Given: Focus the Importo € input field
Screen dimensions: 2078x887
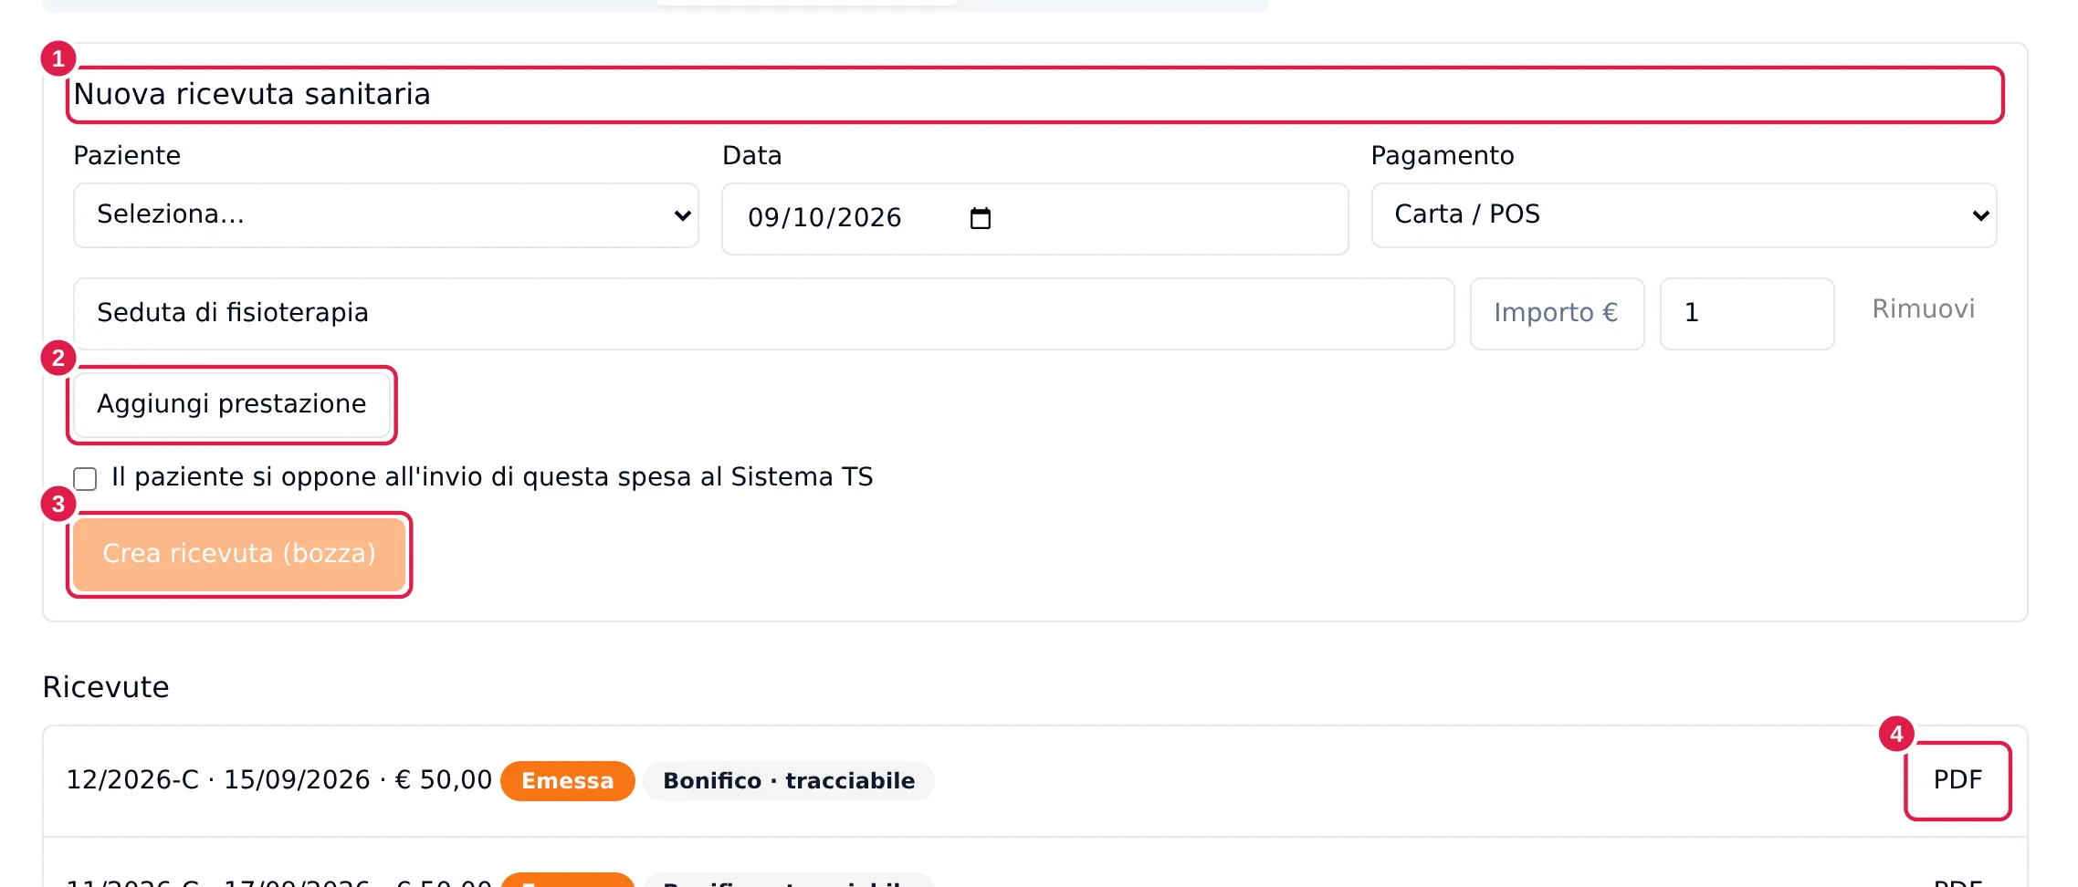Looking at the screenshot, I should pyautogui.click(x=1557, y=314).
